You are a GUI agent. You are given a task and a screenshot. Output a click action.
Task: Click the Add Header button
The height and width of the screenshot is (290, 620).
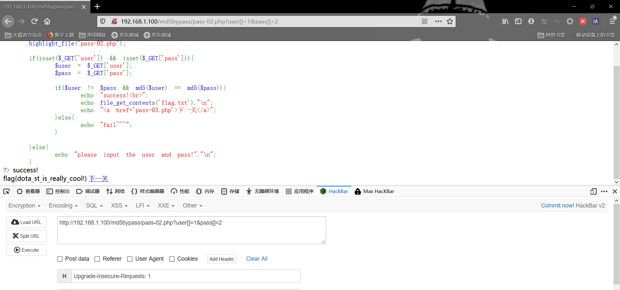click(x=222, y=259)
